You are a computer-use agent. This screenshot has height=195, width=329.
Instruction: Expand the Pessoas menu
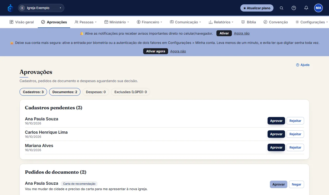[86, 22]
